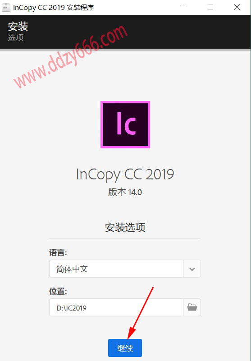Click the pink Ic InCopy logo
Screen dimensions: 251x361
click(x=125, y=124)
